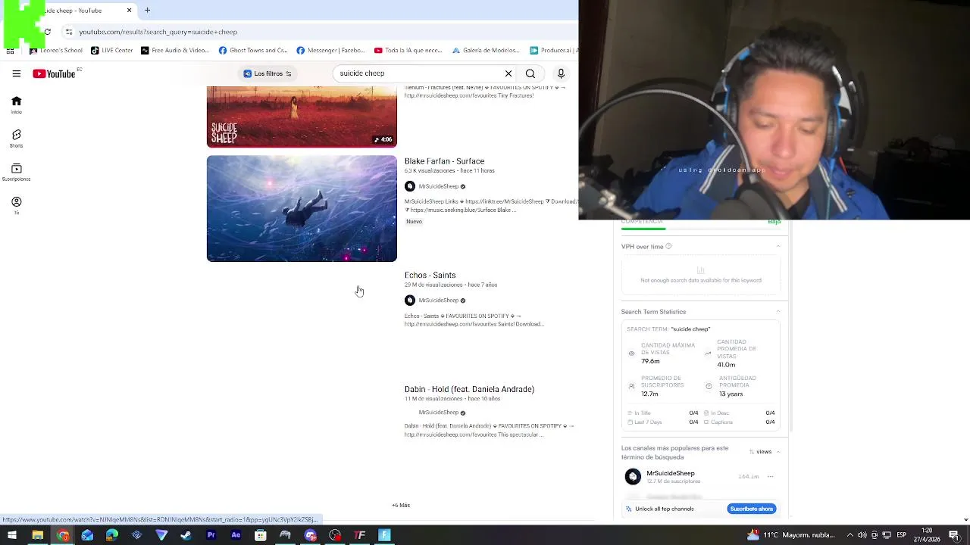970x545 pixels.
Task: Click the address bar URL
Action: point(158,32)
